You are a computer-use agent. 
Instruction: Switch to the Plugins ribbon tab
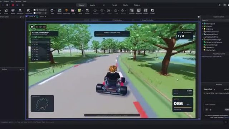click(x=137, y=5)
